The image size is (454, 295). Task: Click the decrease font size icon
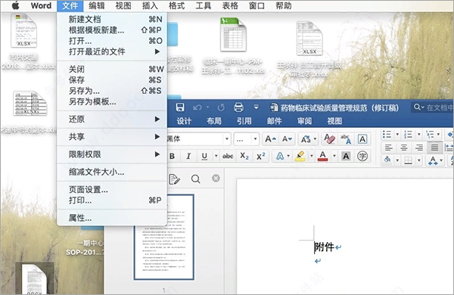(287, 139)
